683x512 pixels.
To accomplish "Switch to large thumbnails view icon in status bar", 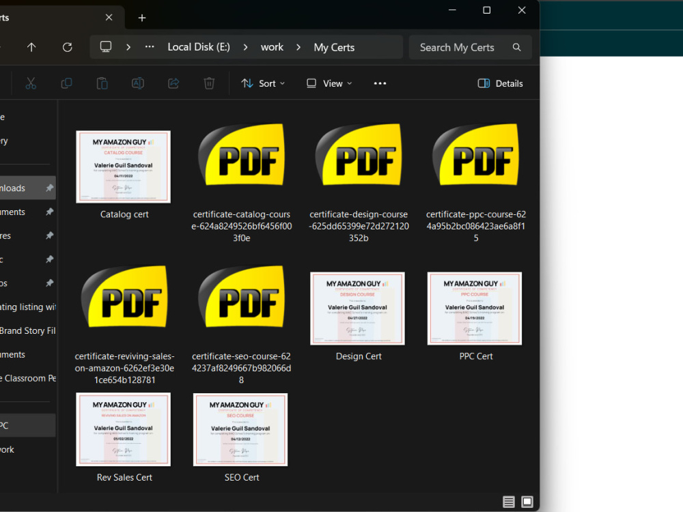I will coord(527,502).
